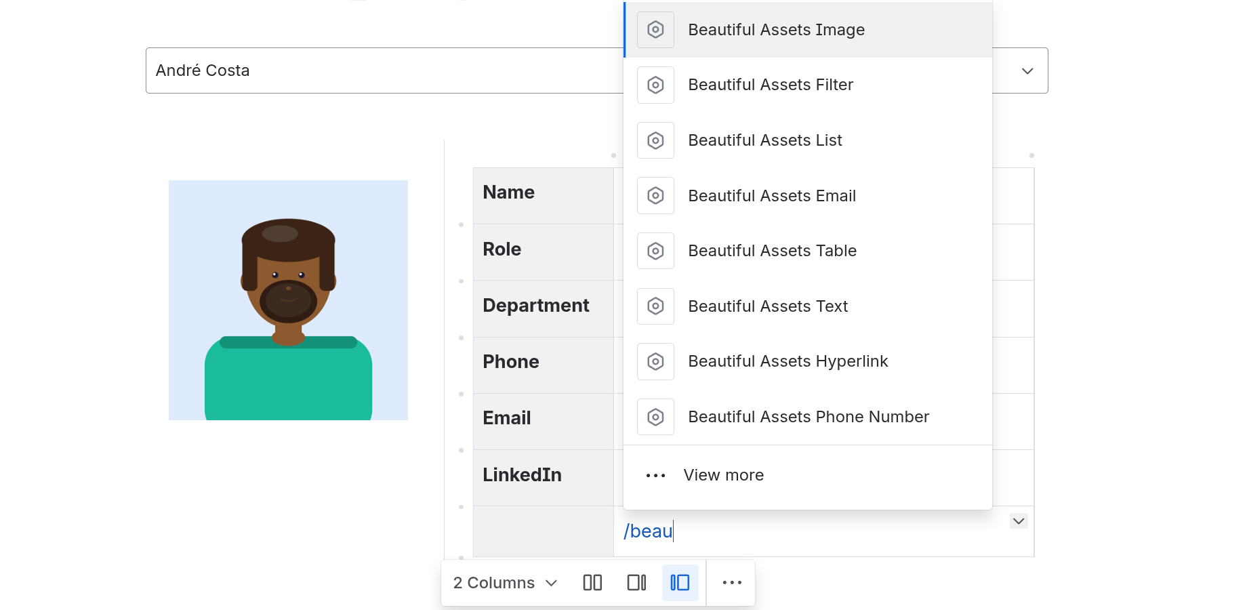Select the avatar illustration thumbnail
The height and width of the screenshot is (610, 1247).
tap(288, 300)
